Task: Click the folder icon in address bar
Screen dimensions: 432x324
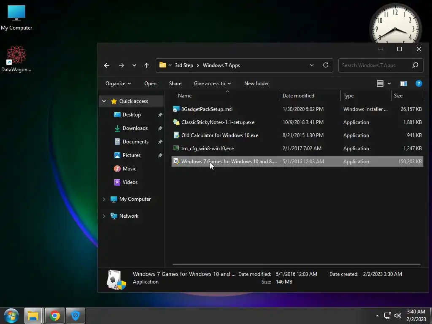Action: click(x=163, y=65)
